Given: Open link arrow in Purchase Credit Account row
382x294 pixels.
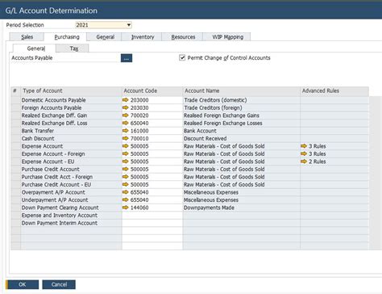Looking at the screenshot, I should 126,169.
